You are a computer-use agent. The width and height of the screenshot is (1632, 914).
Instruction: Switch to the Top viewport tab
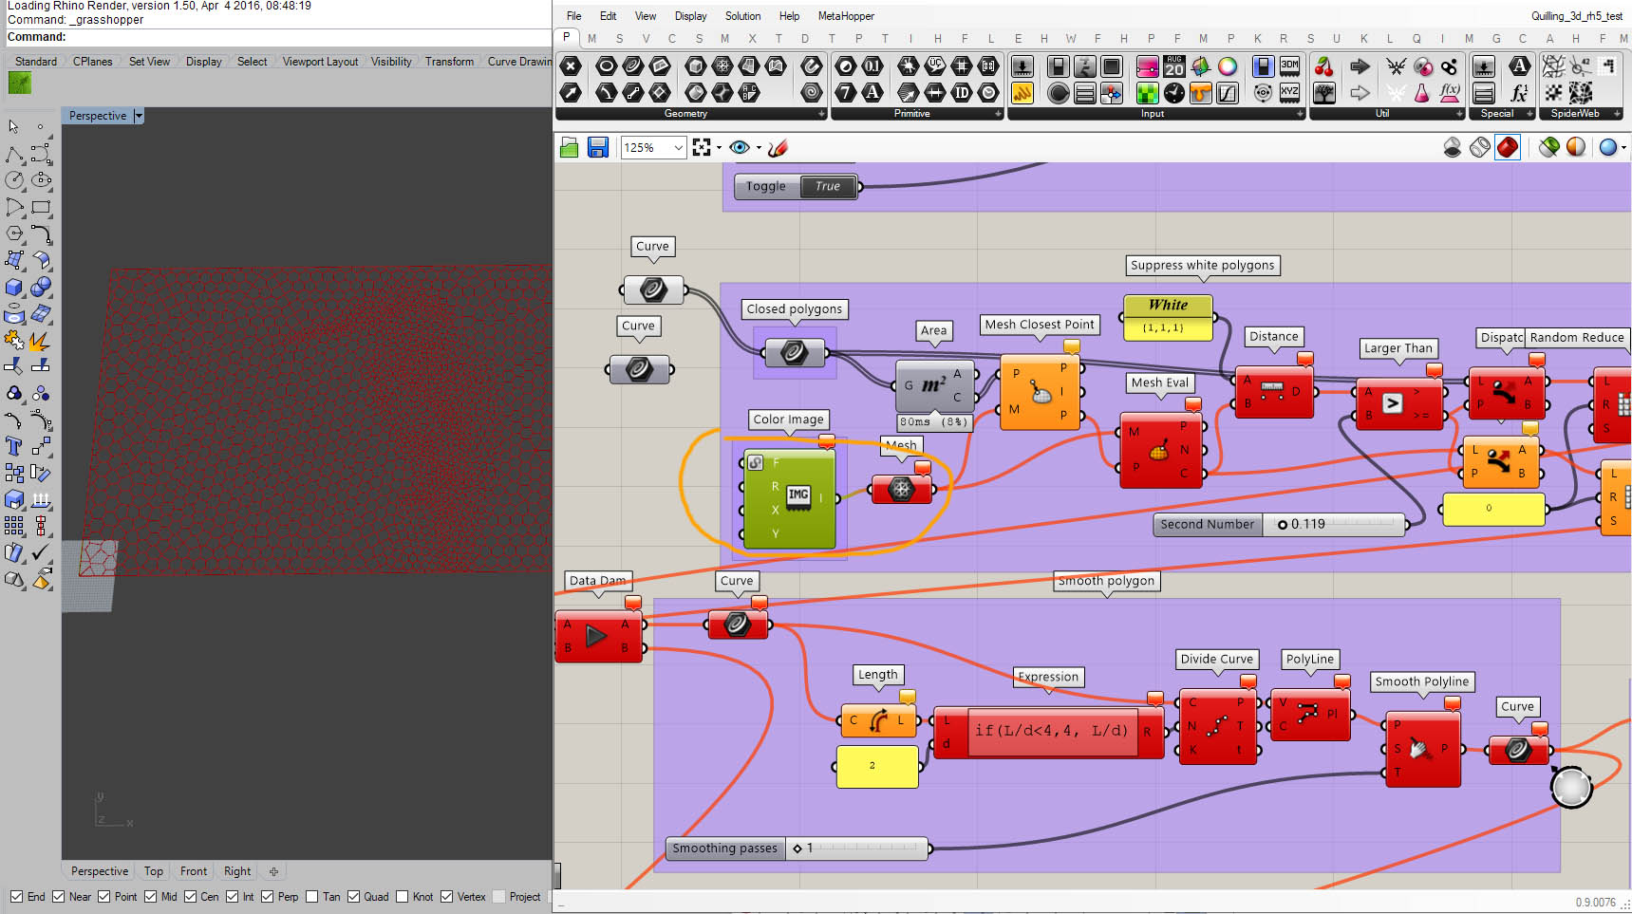(154, 871)
